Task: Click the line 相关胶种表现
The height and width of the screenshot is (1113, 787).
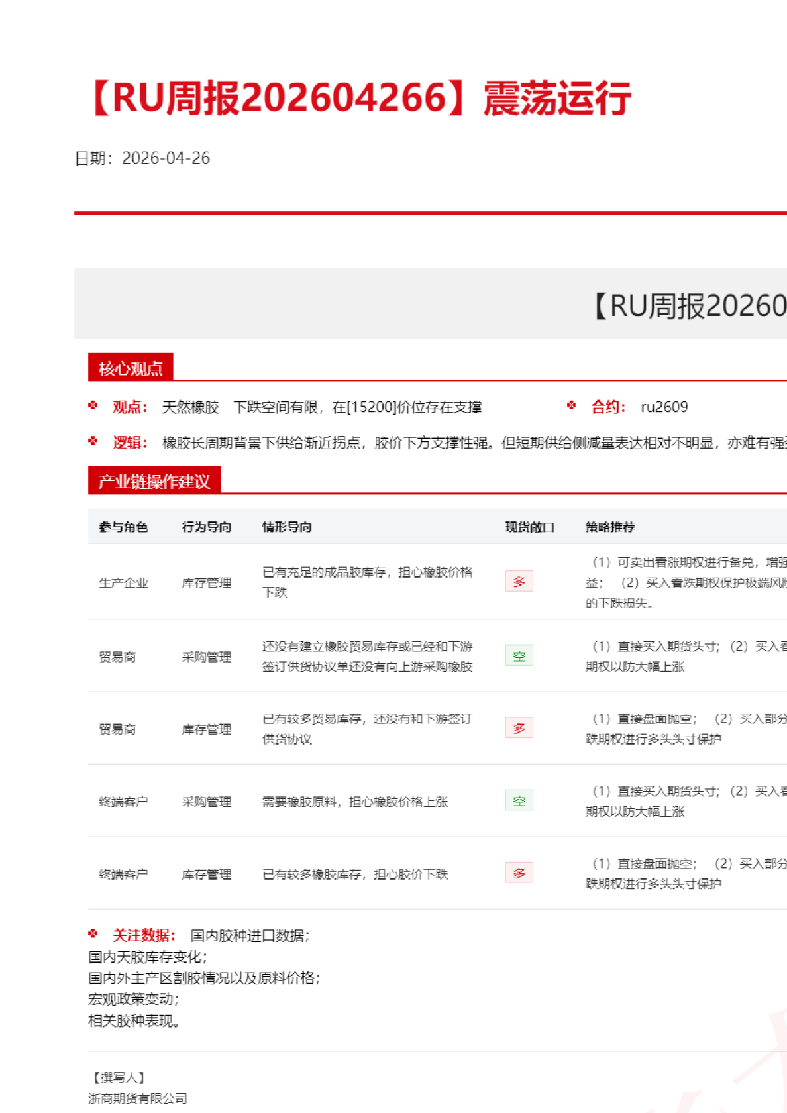Action: tap(134, 1020)
